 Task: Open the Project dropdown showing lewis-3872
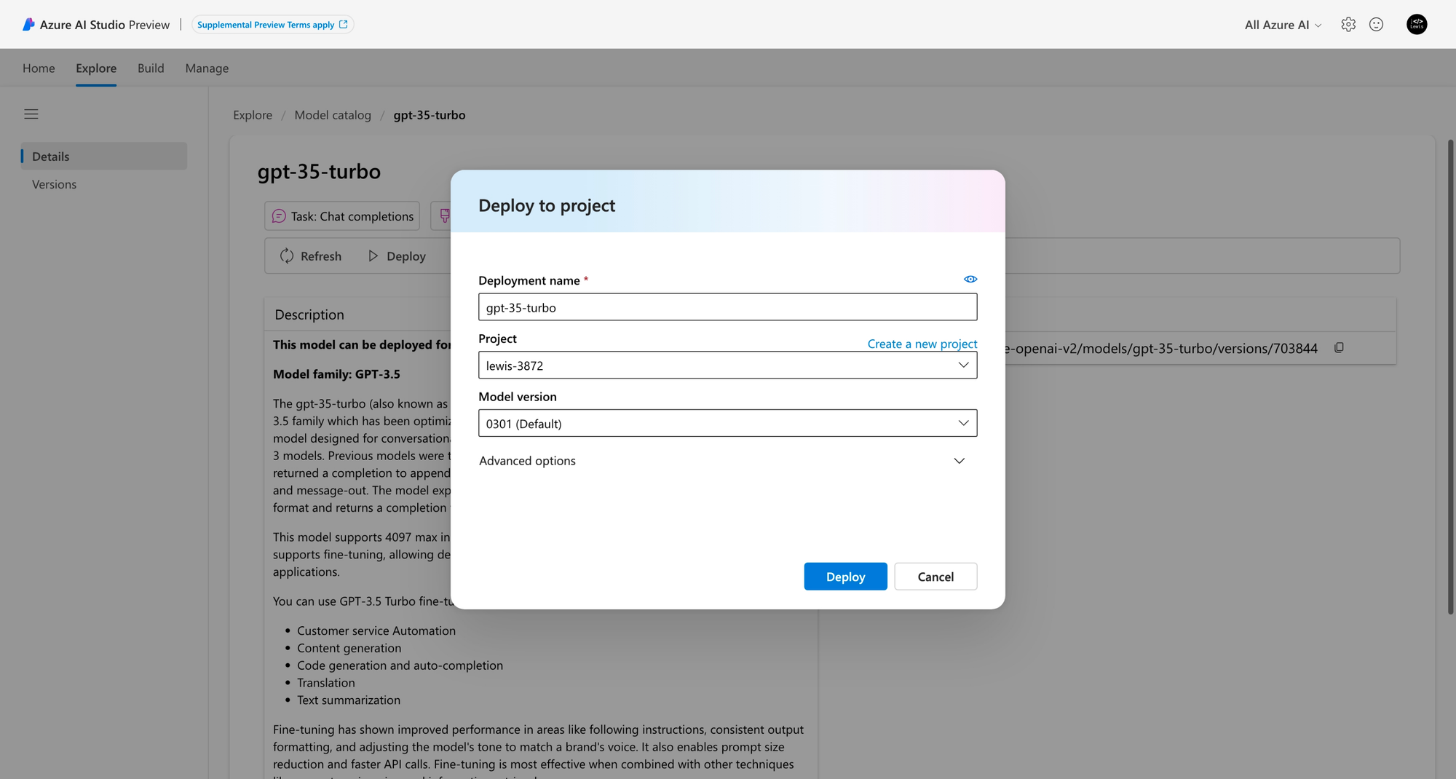727,365
